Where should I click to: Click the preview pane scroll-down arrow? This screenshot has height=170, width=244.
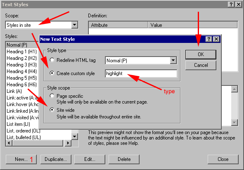[235, 123]
